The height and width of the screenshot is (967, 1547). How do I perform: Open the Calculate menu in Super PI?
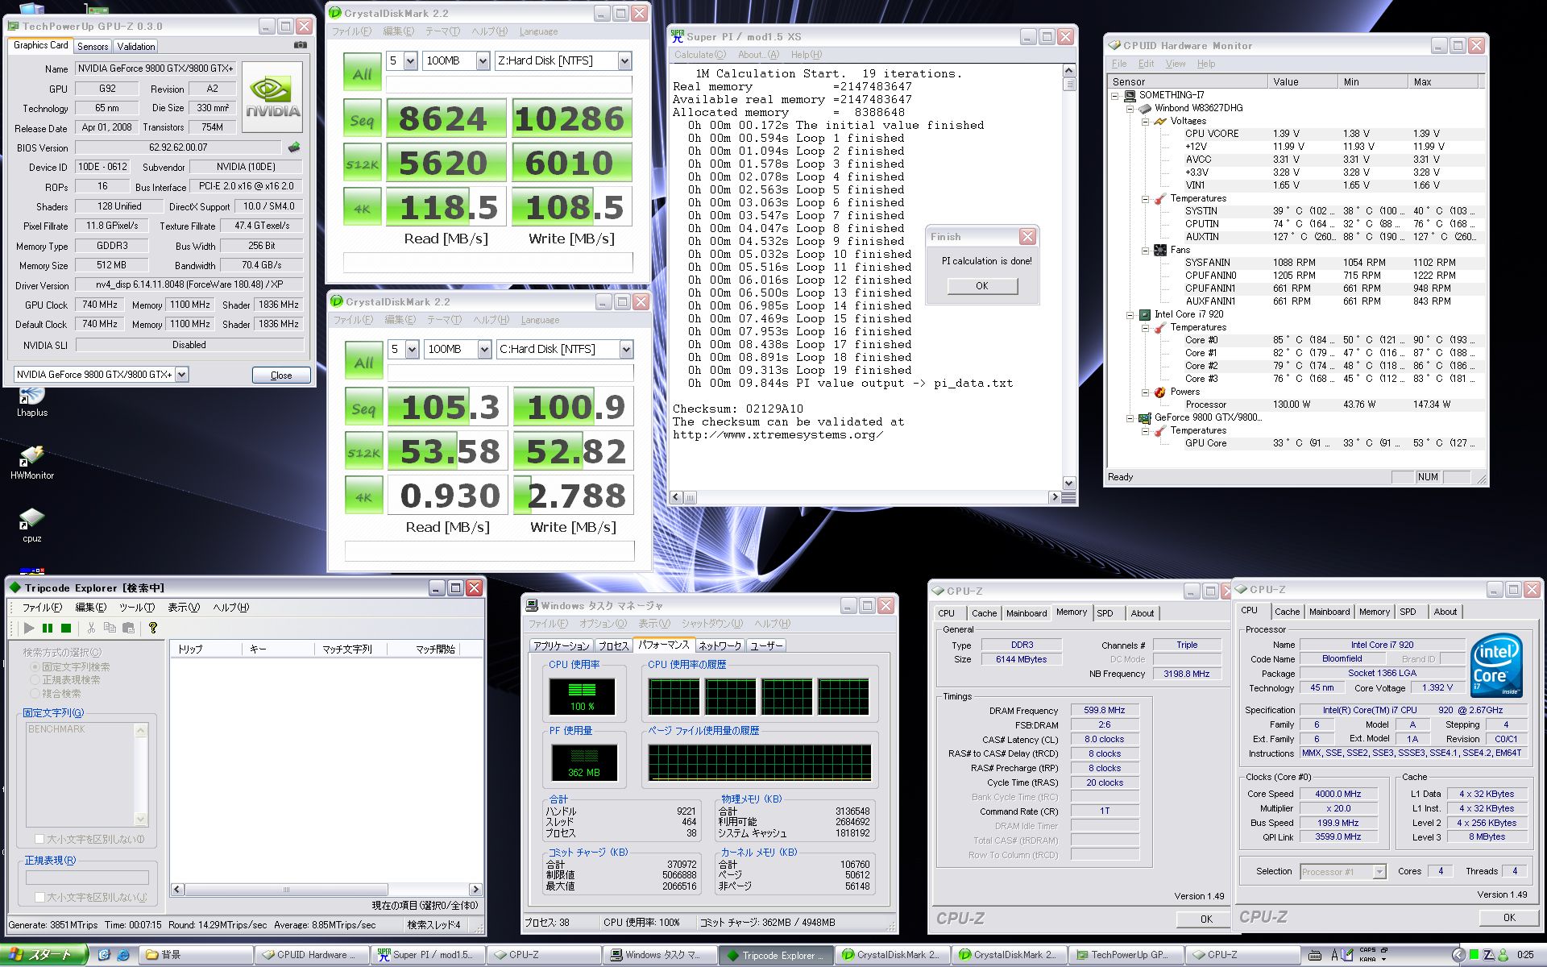[699, 55]
